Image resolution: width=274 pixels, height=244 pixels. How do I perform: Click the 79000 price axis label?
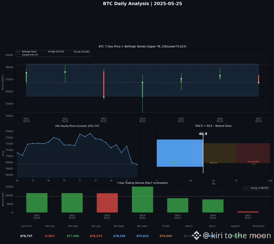click(9, 55)
